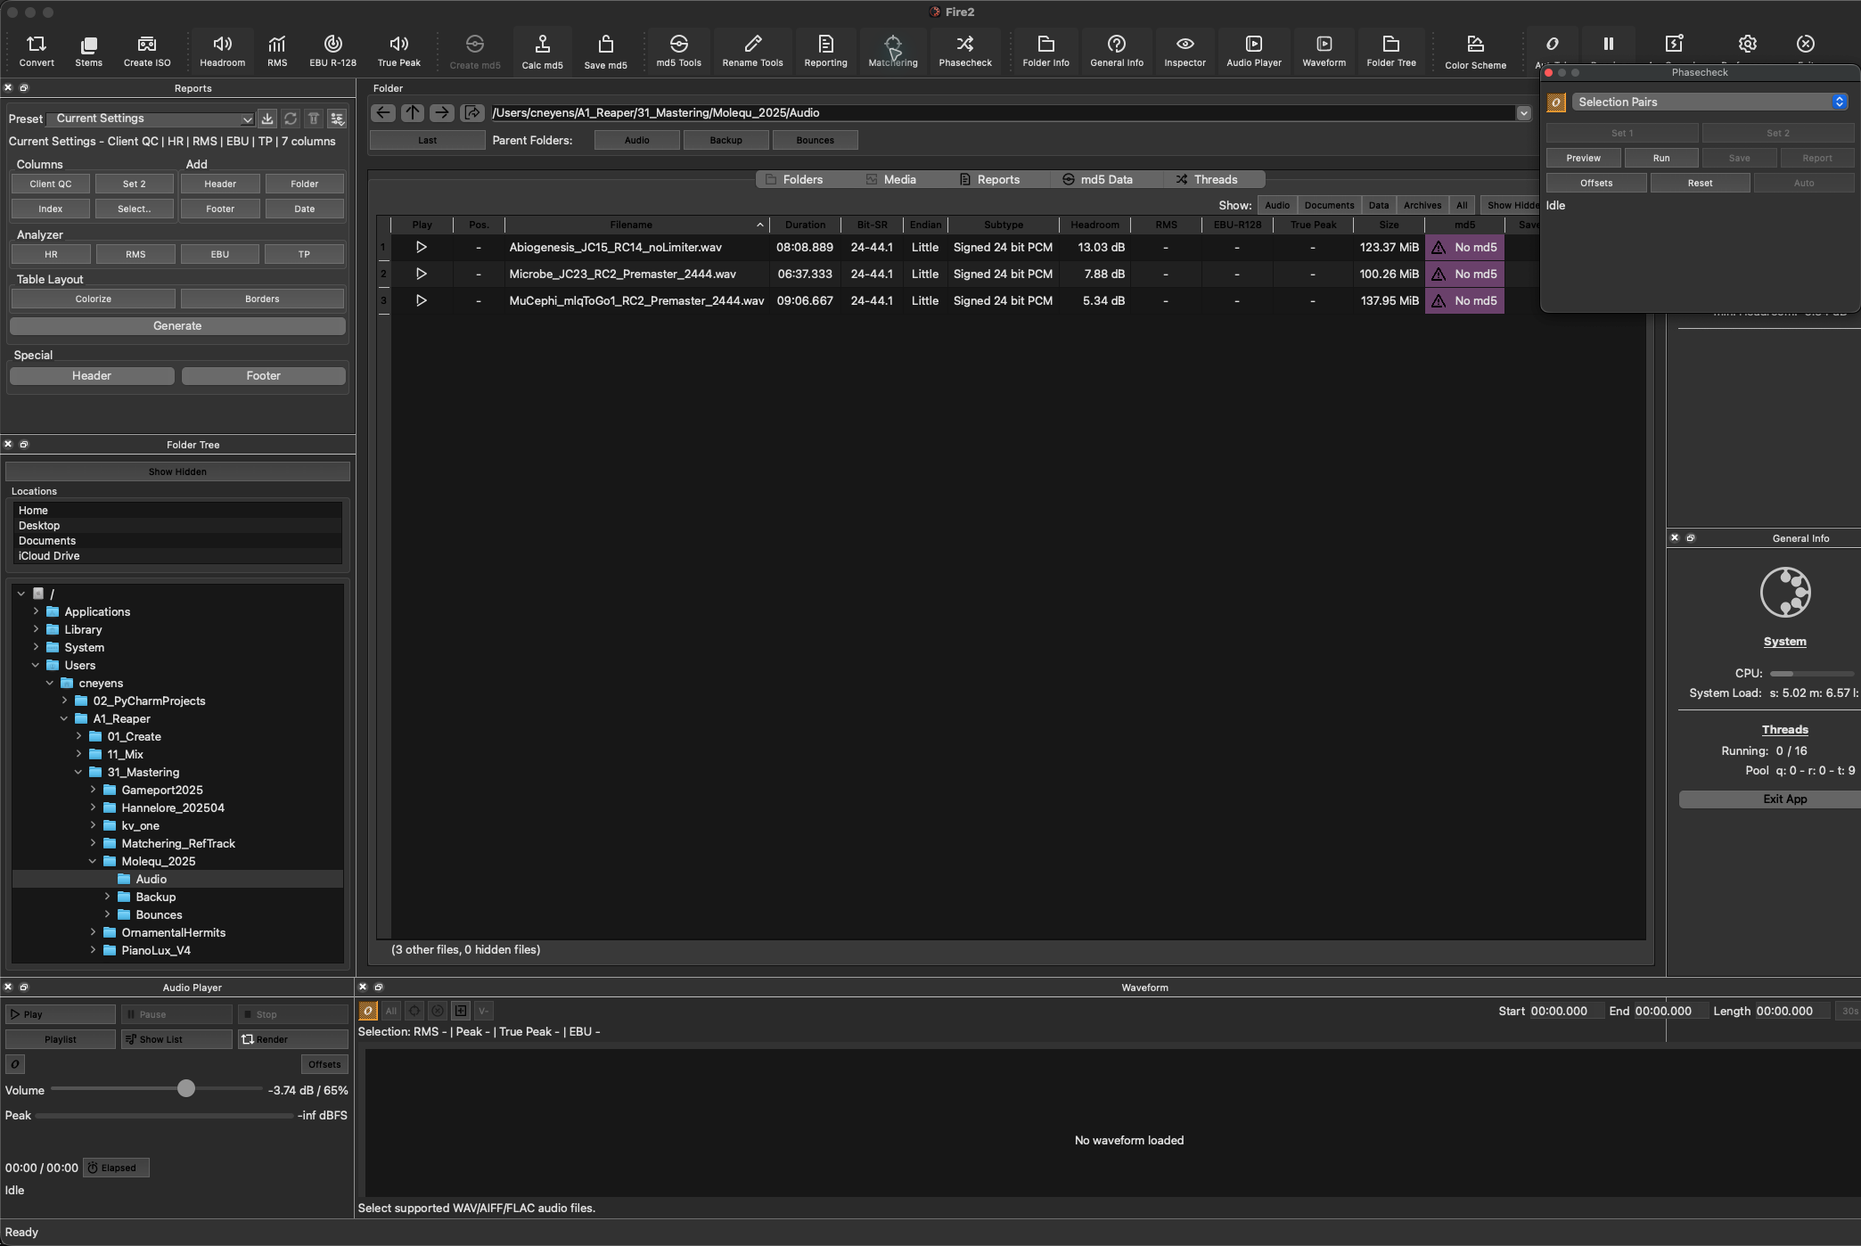Click the Folder Tree toolbar icon
Screen dimensions: 1861x1246
click(x=1391, y=51)
